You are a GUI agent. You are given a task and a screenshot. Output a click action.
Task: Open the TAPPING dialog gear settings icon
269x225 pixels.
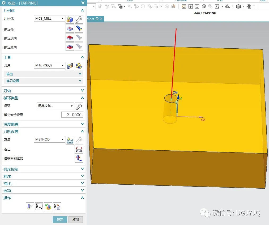(x=4, y=3)
